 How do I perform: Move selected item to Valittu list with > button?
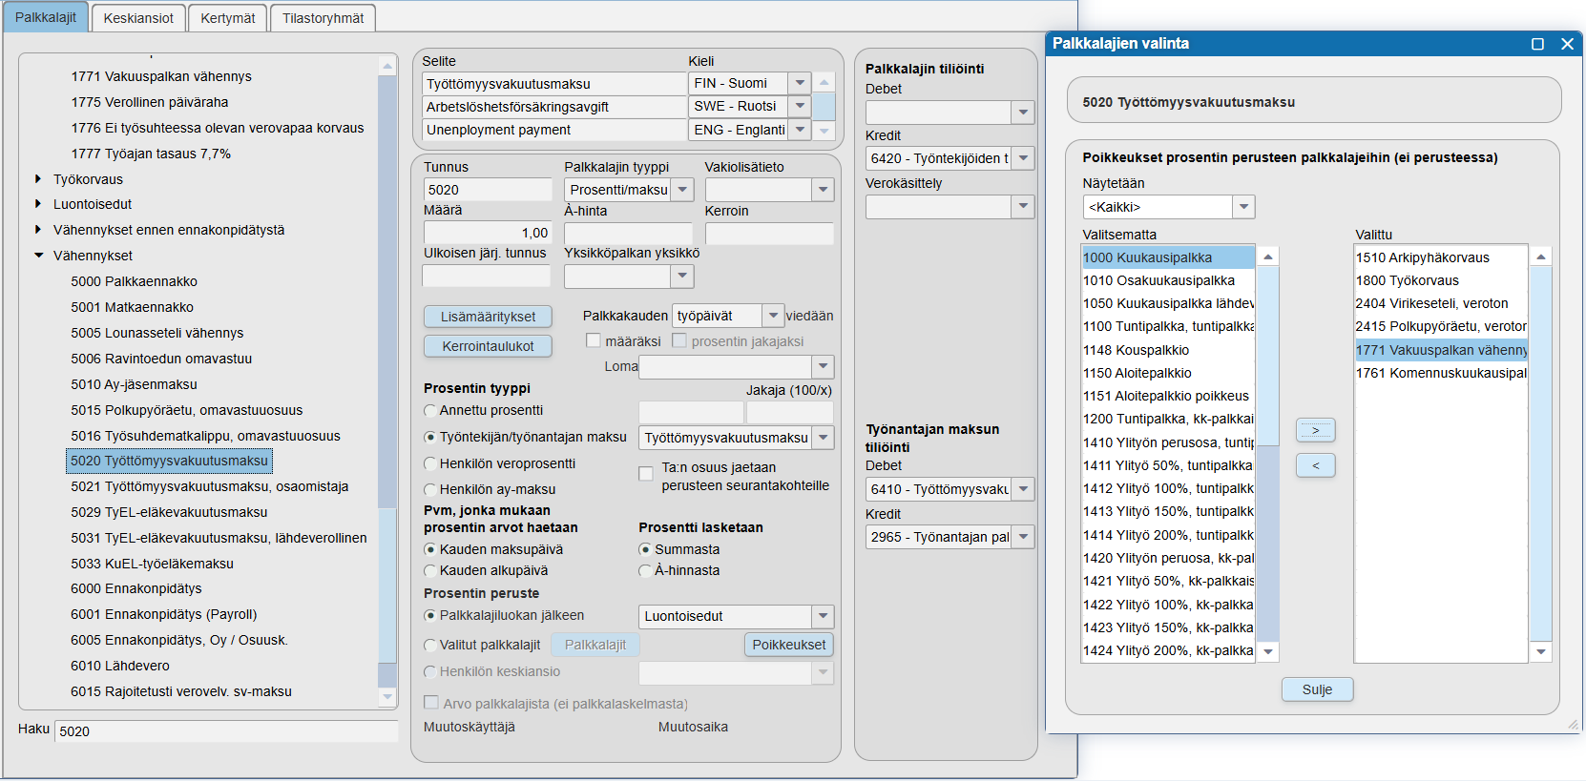(1315, 430)
